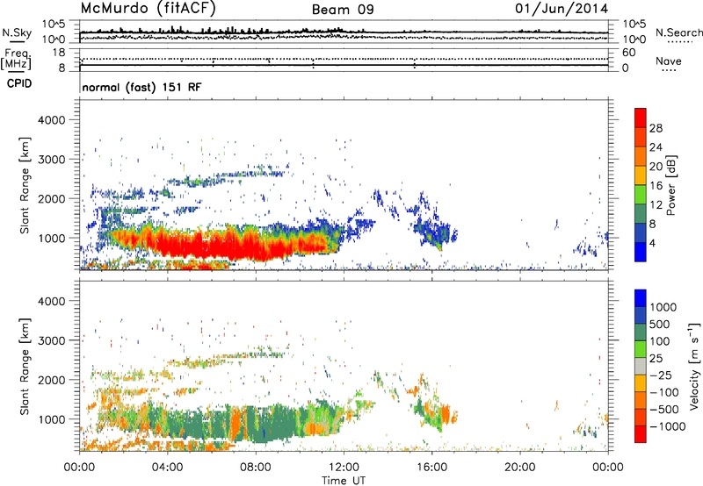Click the 'Beam 09' label
This screenshot has width=703, height=486.
[343, 10]
